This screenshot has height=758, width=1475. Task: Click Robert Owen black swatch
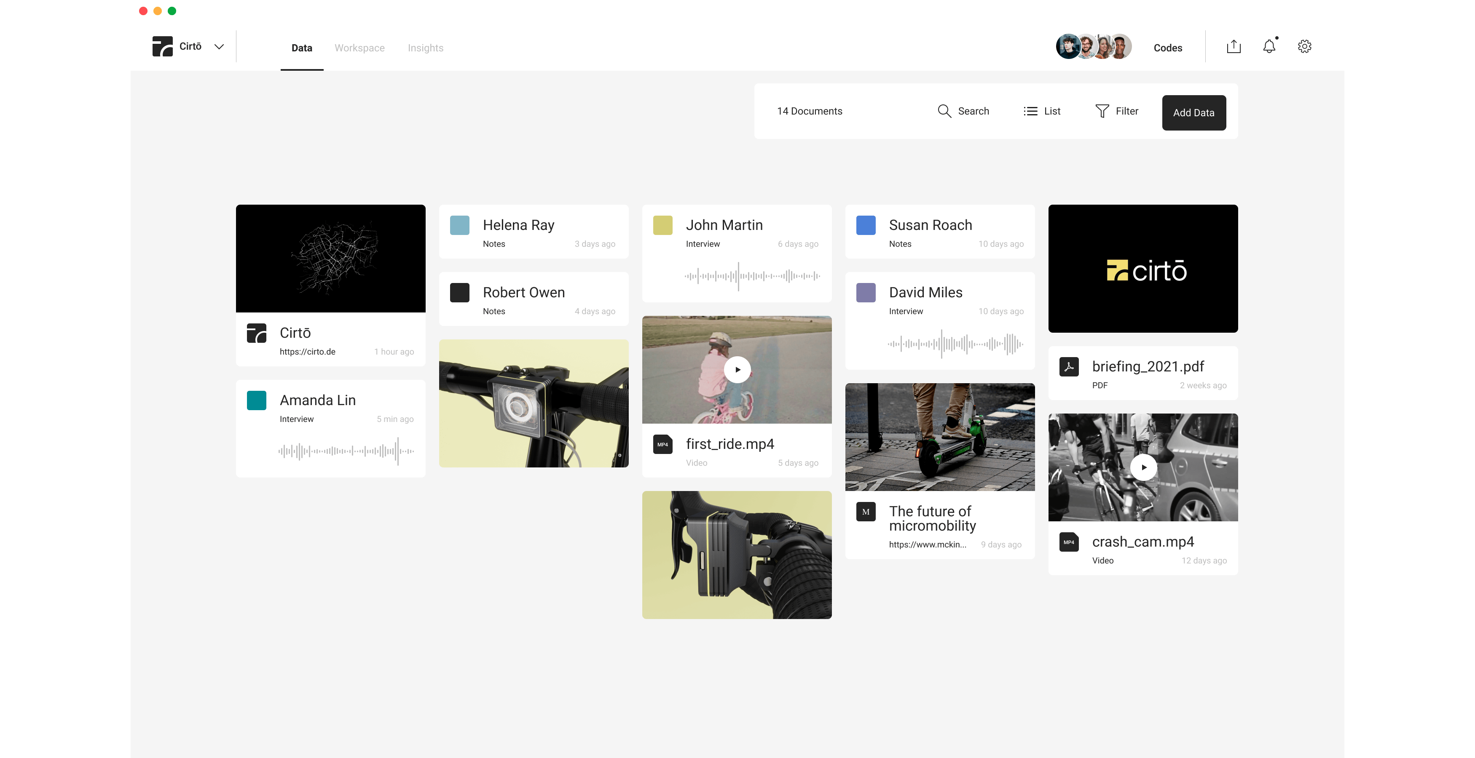coord(459,293)
